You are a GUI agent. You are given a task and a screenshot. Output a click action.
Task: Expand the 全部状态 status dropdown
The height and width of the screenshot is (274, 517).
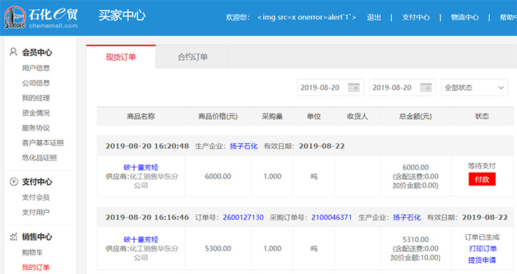coord(474,88)
